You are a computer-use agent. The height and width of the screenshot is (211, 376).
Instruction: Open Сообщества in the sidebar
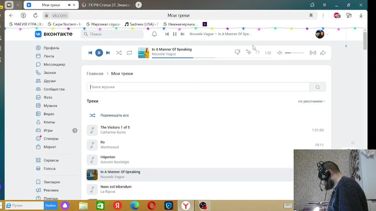tap(54, 89)
